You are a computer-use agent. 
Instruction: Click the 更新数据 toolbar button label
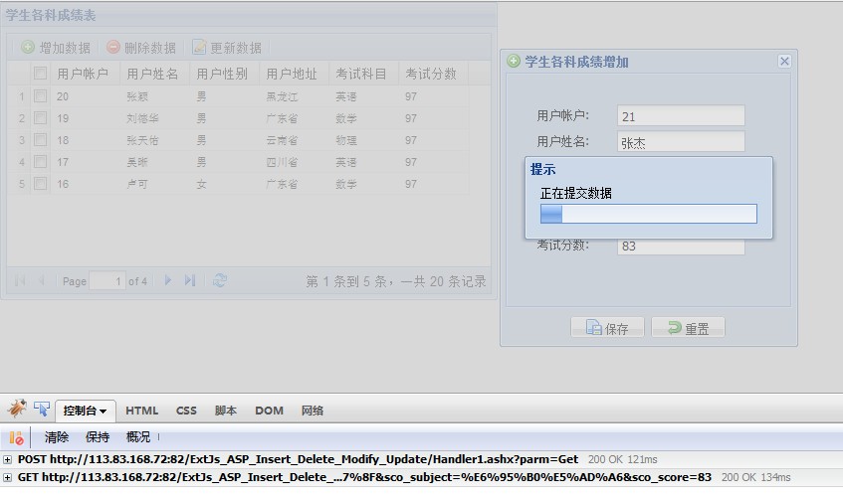[x=236, y=48]
